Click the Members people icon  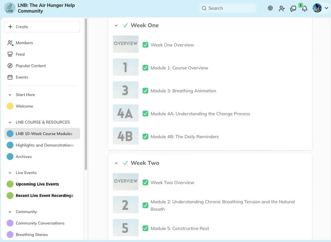click(x=10, y=43)
